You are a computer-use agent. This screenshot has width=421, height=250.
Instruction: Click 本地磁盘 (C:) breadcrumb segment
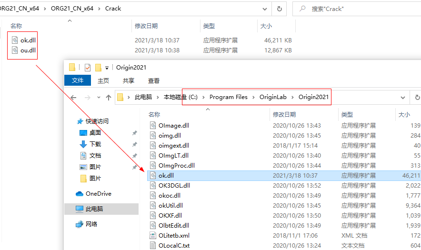pos(180,97)
